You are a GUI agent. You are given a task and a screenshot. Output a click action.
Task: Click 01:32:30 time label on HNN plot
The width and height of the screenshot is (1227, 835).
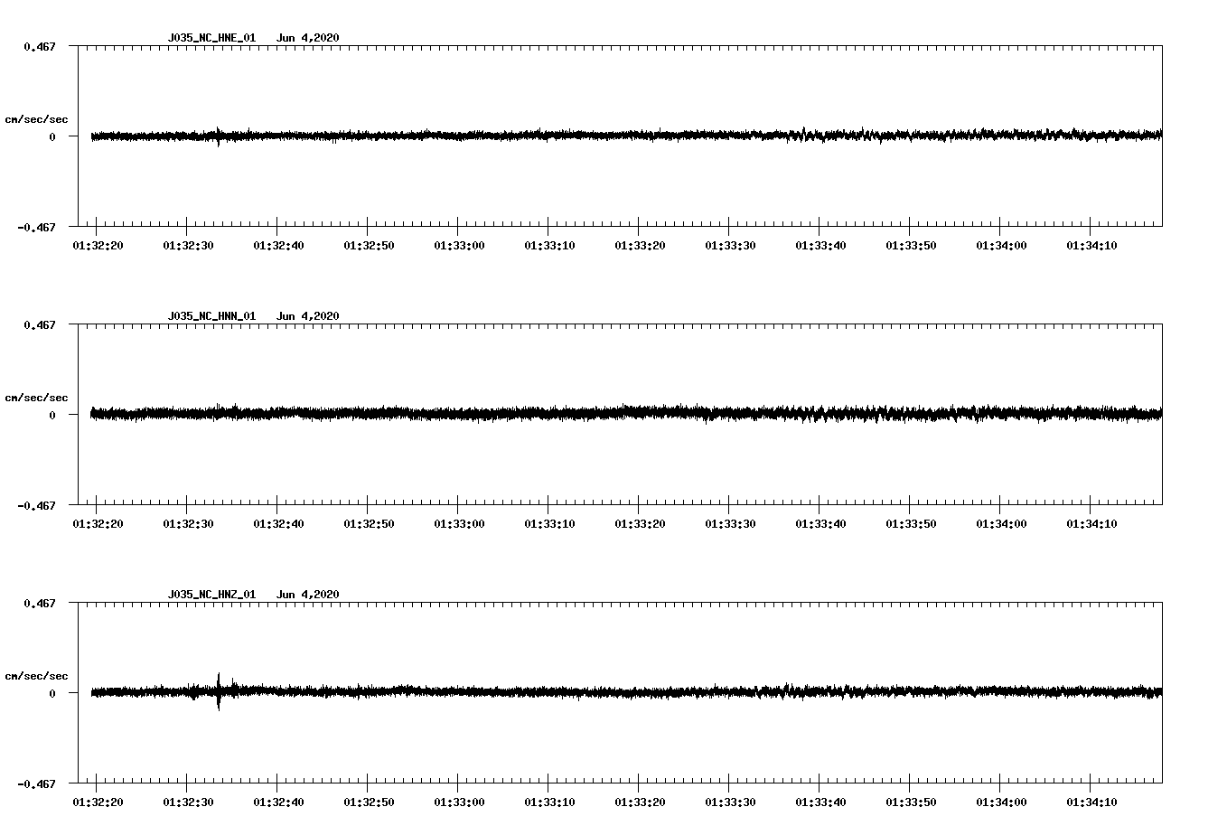point(188,524)
